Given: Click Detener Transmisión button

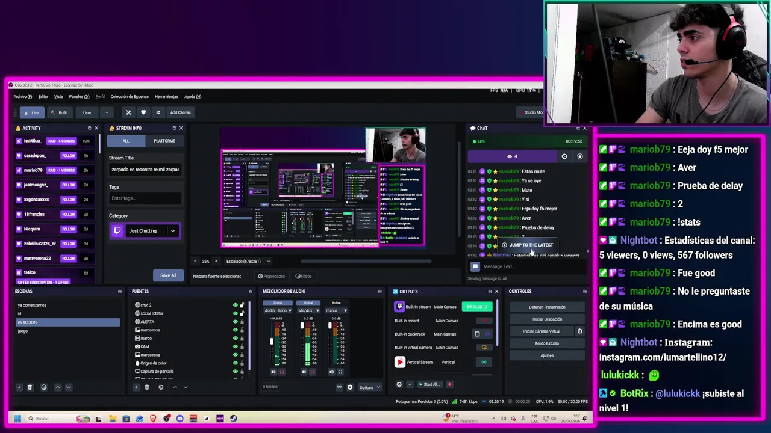Looking at the screenshot, I should (547, 307).
